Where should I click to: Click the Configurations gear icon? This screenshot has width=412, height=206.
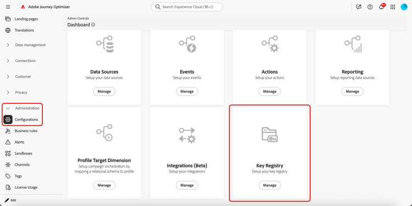tap(8, 119)
